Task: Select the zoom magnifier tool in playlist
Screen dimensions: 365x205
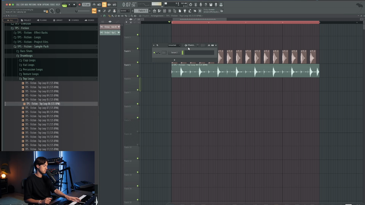Action: (132, 16)
